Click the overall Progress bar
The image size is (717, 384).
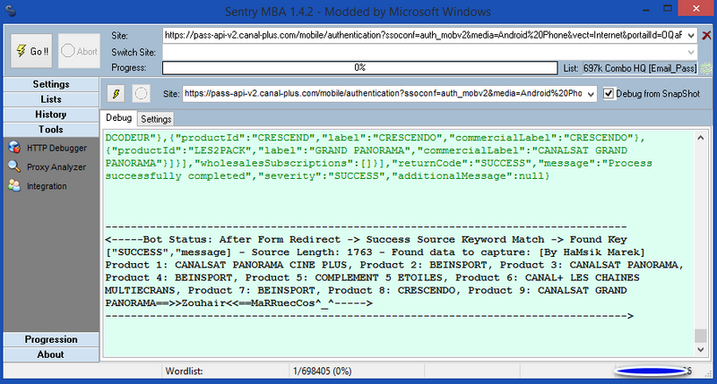pos(360,67)
